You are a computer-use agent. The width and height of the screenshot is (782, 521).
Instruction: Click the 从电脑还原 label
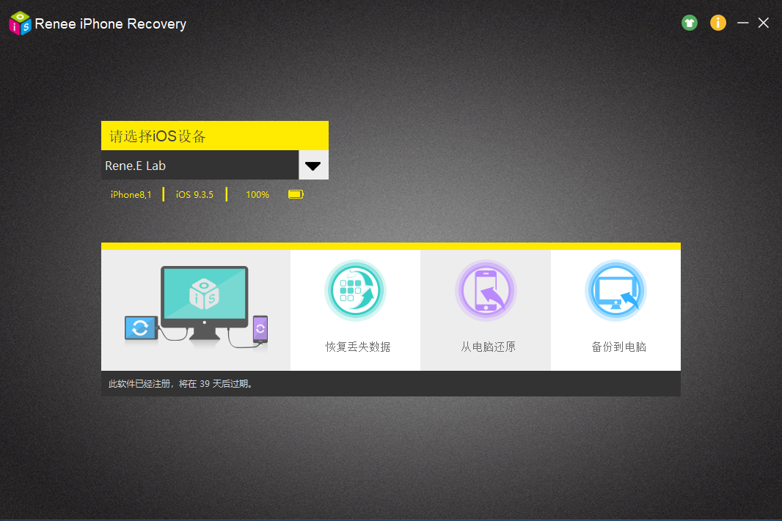(x=489, y=347)
